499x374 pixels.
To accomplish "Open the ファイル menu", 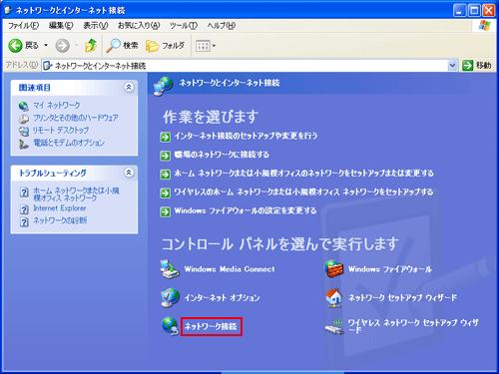I will (x=23, y=26).
